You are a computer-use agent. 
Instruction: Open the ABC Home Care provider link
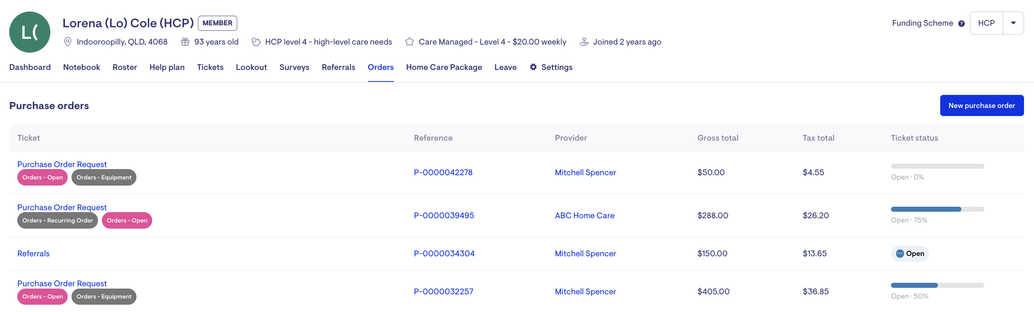pos(584,215)
